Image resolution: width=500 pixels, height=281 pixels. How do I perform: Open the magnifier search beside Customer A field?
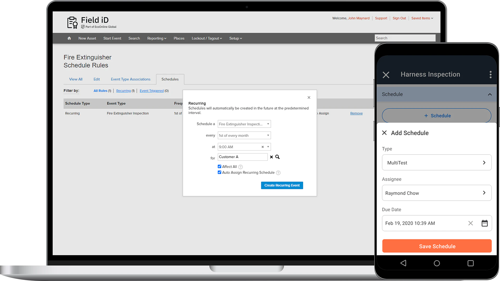click(277, 157)
